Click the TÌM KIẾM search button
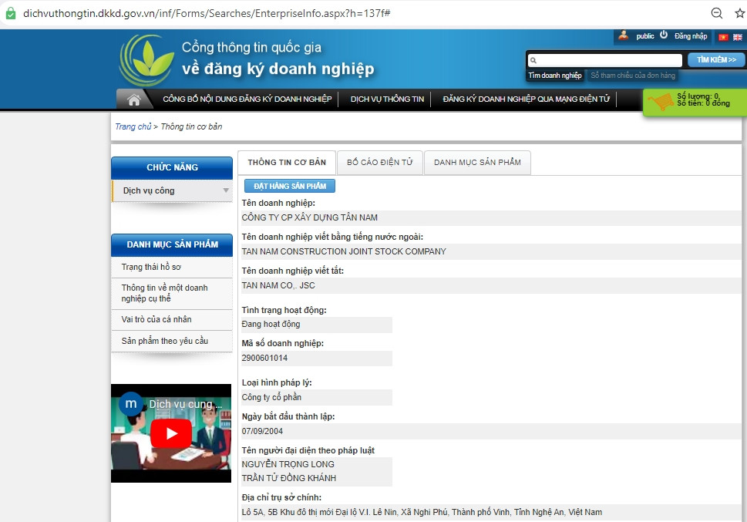The image size is (747, 522). coord(715,59)
